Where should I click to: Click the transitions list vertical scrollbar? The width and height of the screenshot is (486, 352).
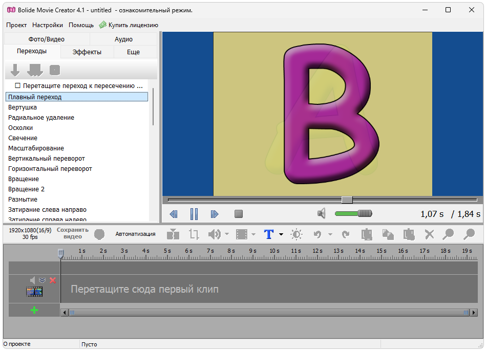[x=153, y=107]
